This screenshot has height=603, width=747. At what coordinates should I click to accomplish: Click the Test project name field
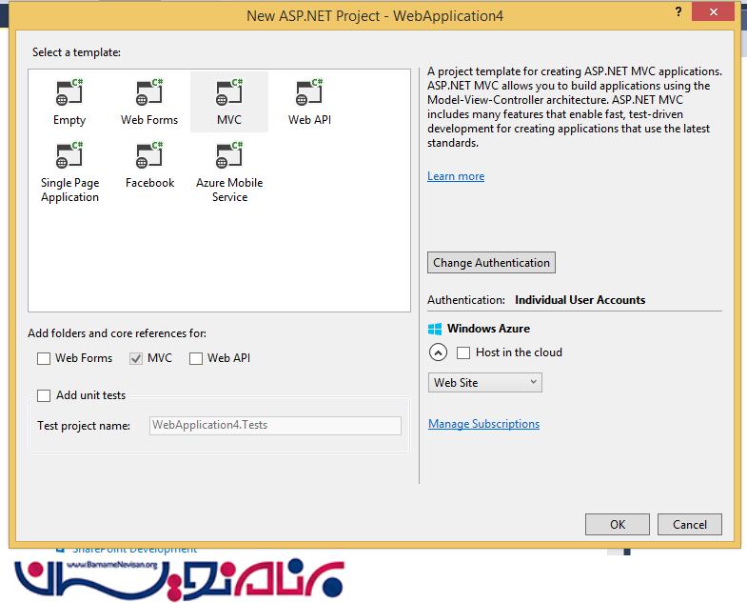[275, 426]
